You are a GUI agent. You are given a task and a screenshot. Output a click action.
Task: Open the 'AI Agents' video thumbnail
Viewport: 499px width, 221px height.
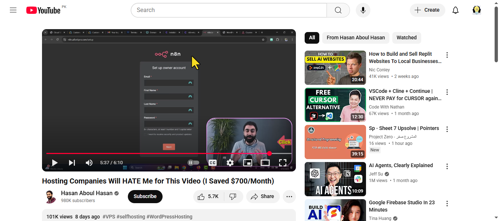coord(335,179)
